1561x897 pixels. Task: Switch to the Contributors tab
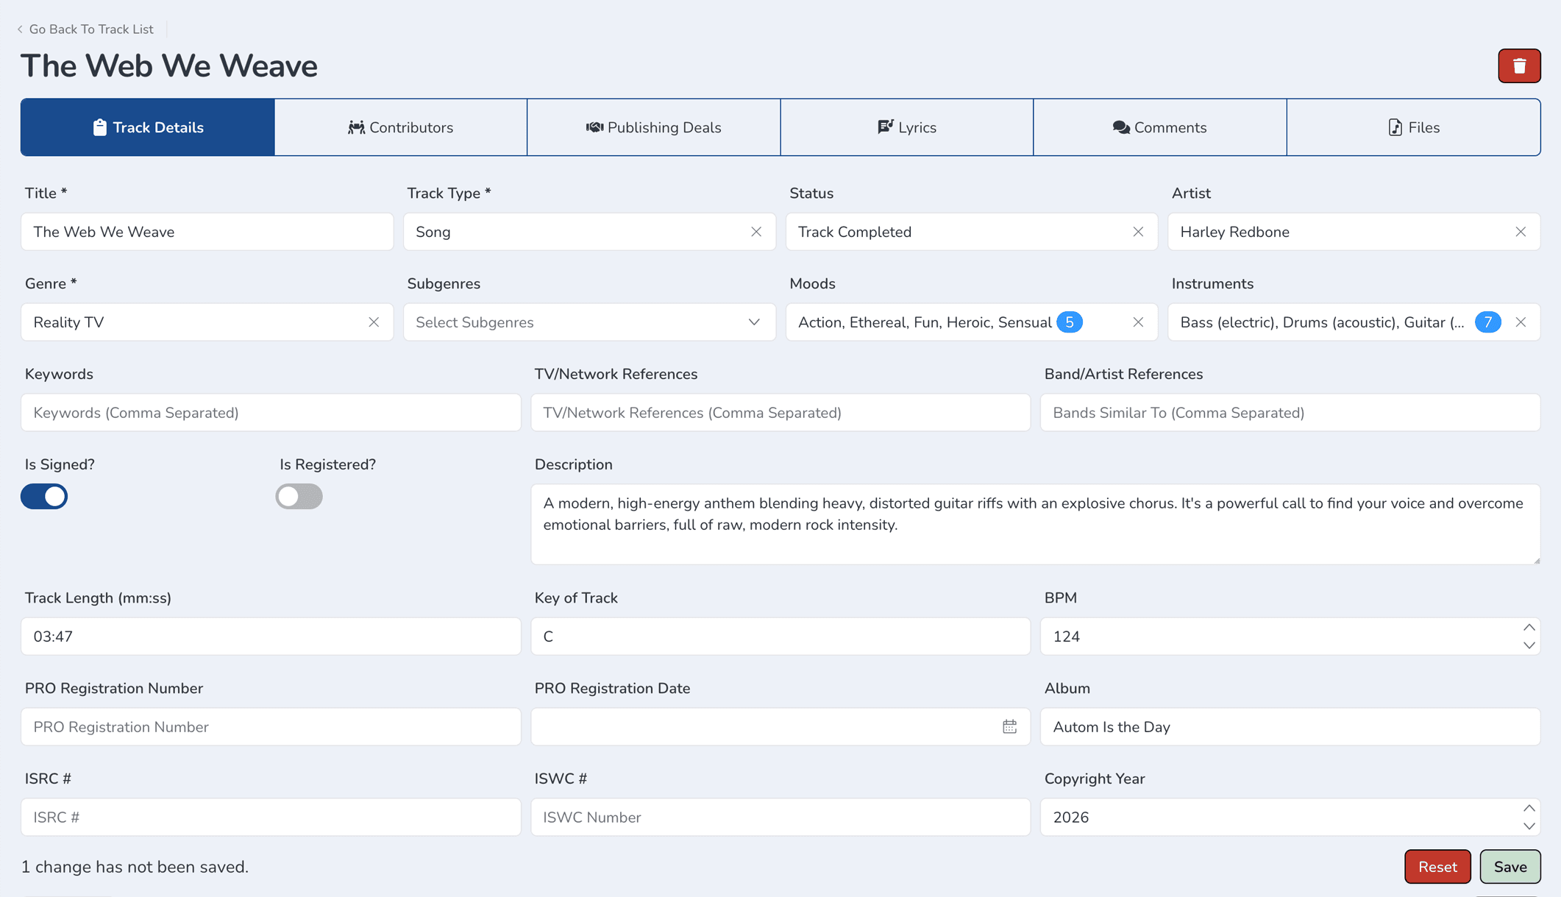click(x=401, y=127)
